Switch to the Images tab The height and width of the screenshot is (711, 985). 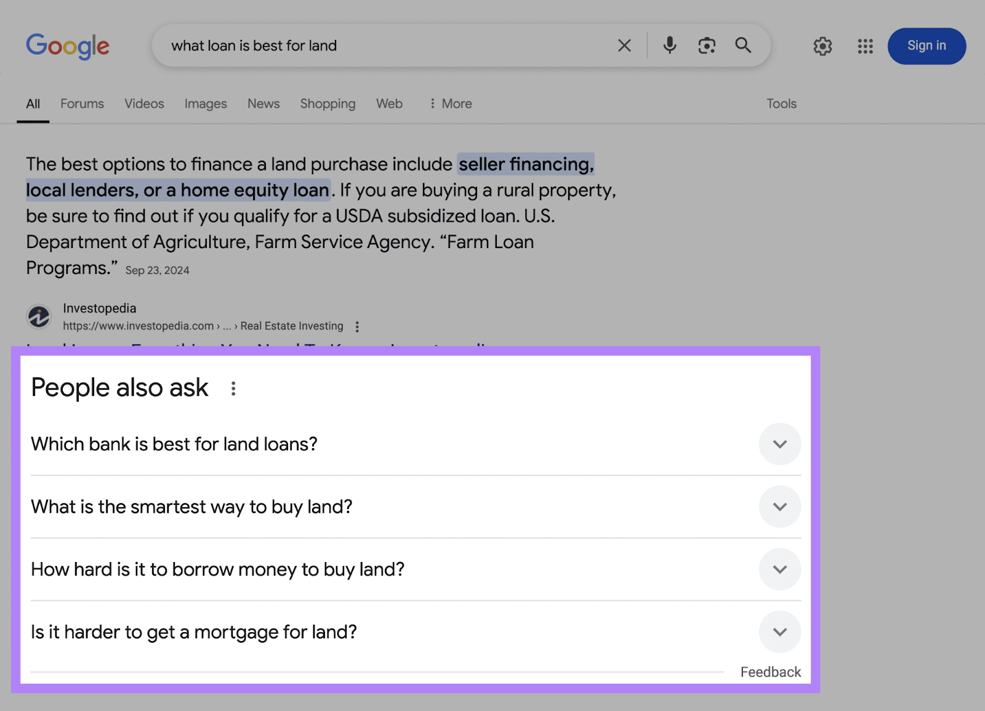205,103
